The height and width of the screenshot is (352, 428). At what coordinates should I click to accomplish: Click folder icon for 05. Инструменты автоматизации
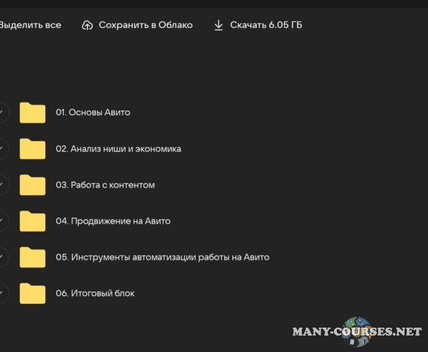click(32, 257)
